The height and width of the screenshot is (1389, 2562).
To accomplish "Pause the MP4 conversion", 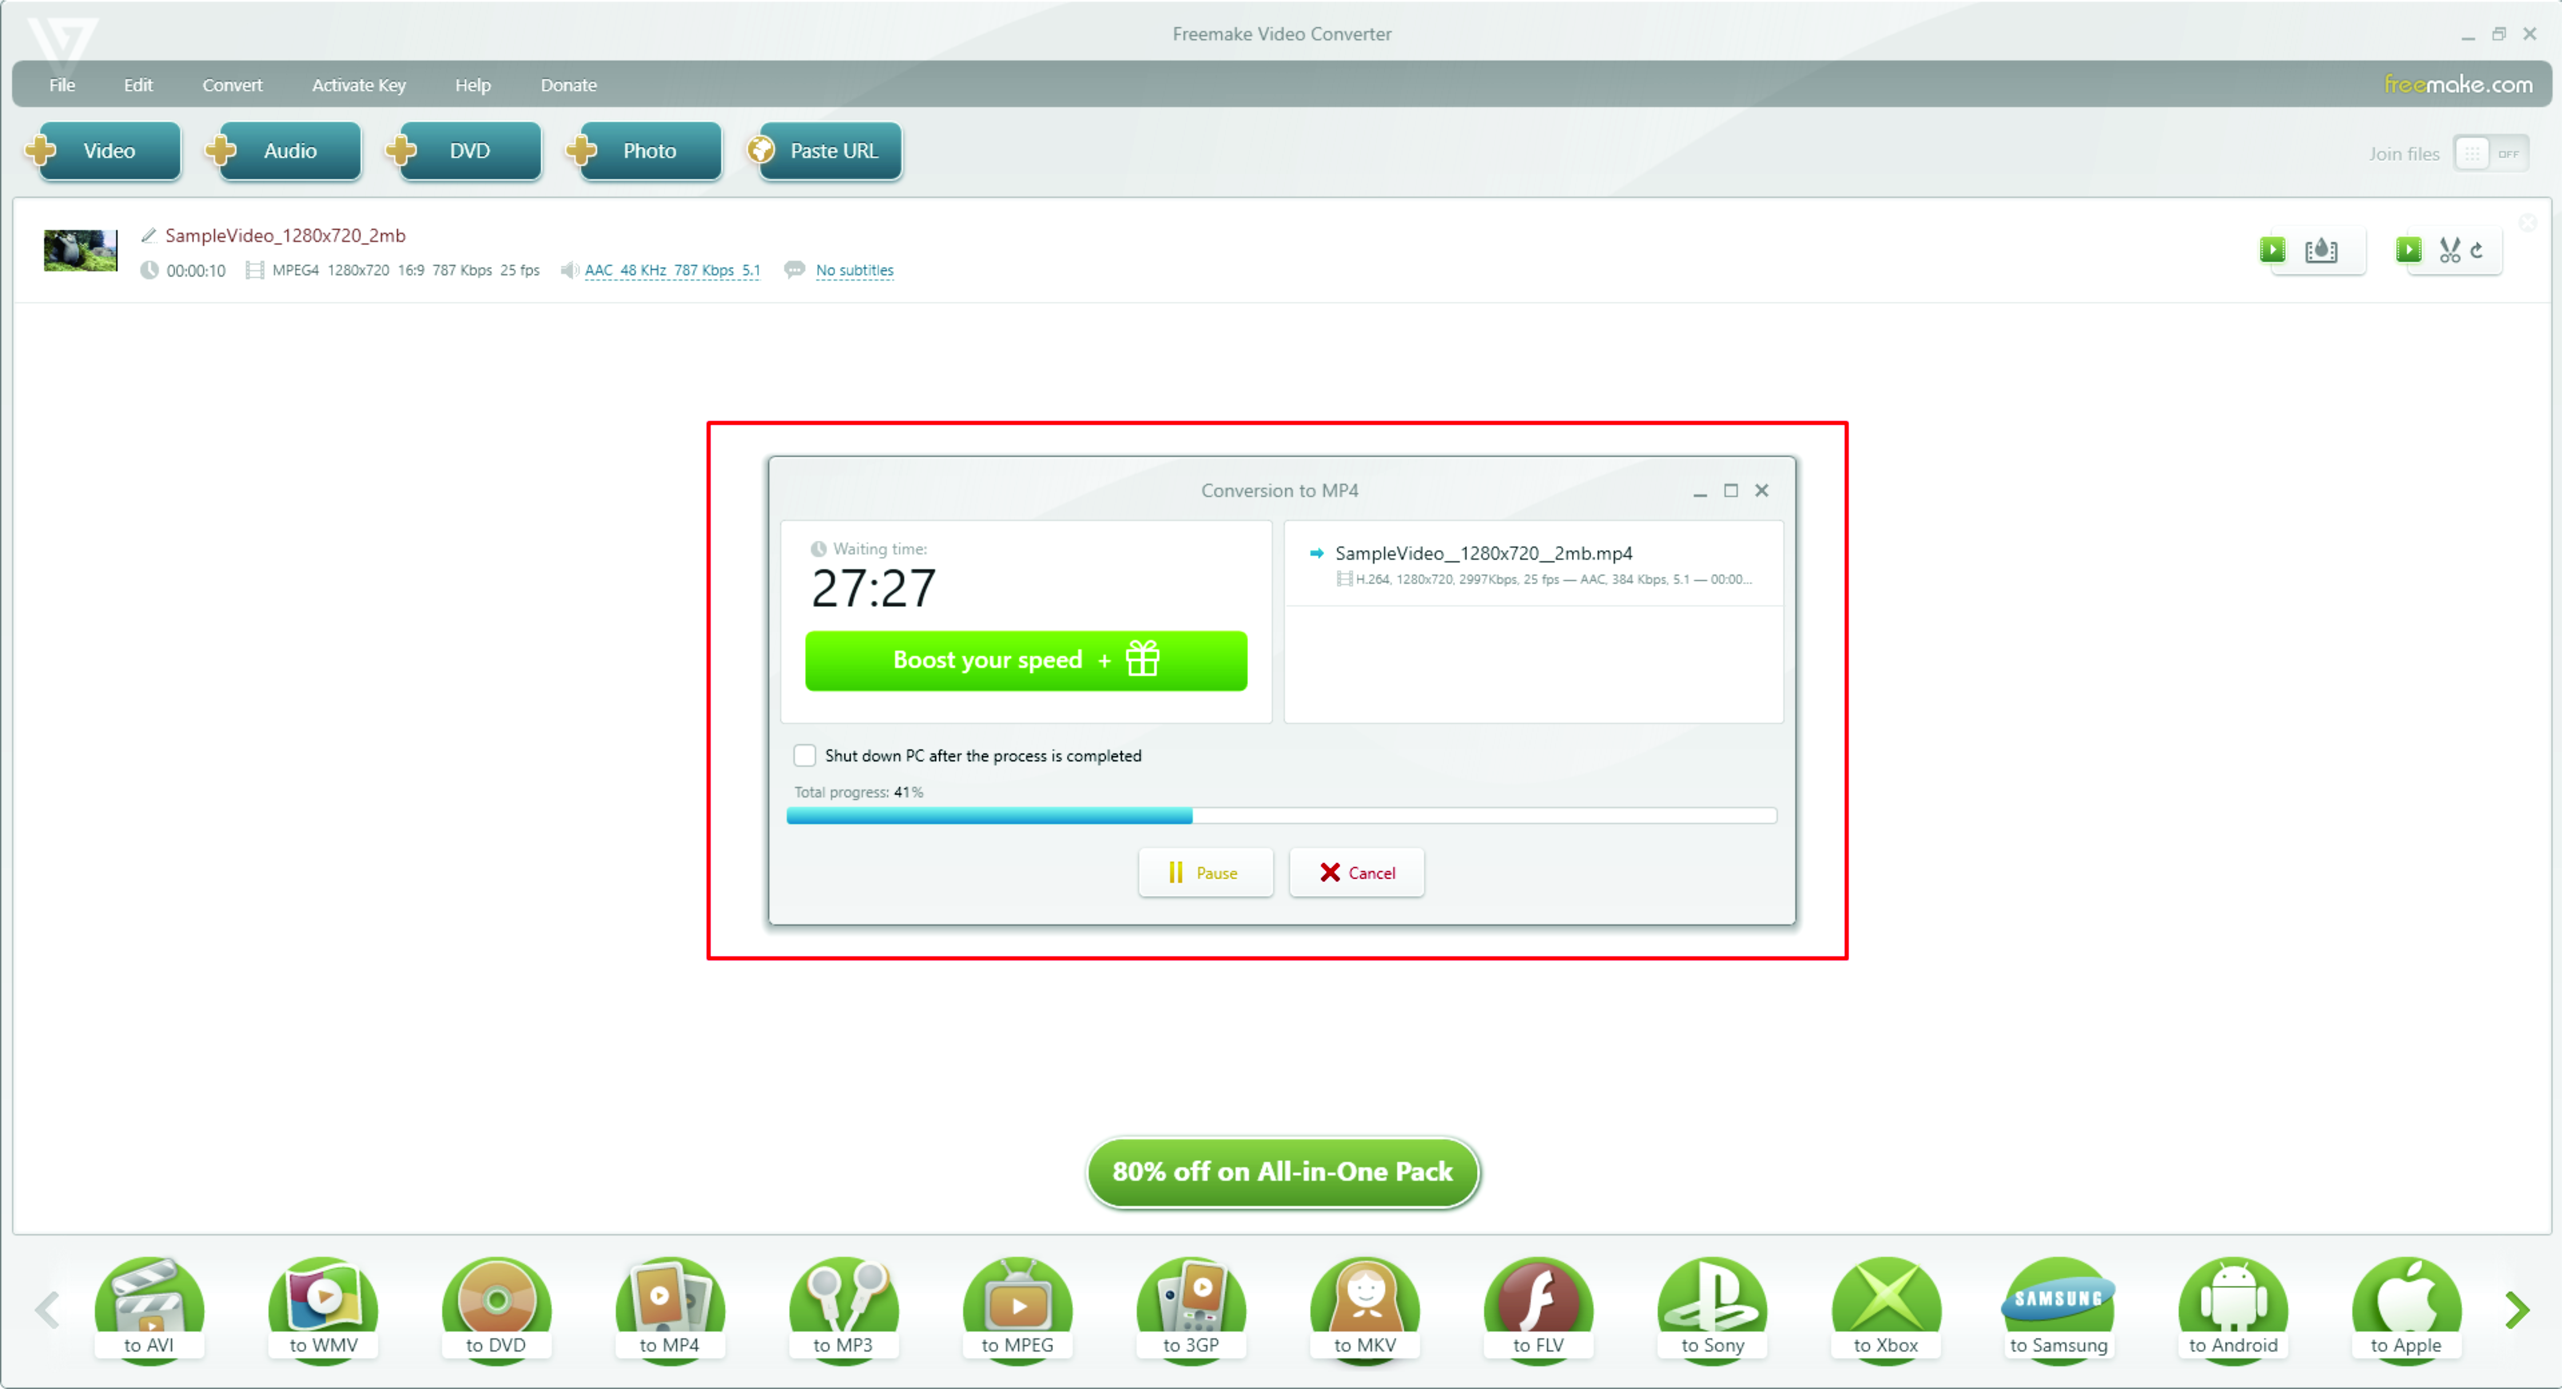I will [1205, 873].
